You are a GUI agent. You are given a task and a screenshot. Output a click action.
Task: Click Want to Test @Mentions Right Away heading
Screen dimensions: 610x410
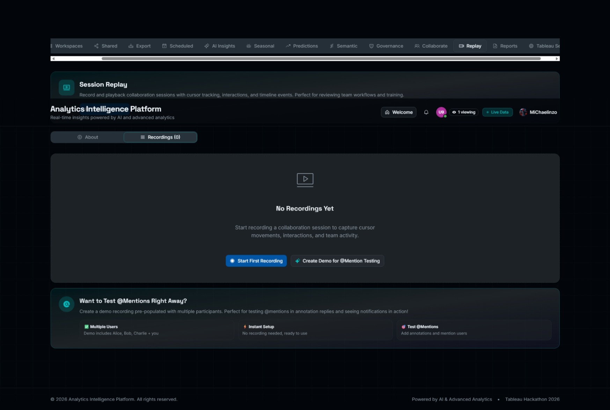(x=133, y=301)
